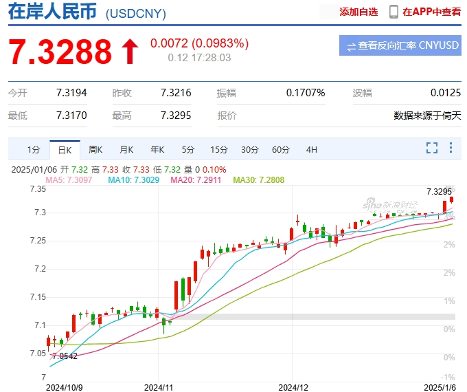Viewport: 467px width, 392px height.
Task: Switch to the 周K weekly tab
Action: click(95, 149)
